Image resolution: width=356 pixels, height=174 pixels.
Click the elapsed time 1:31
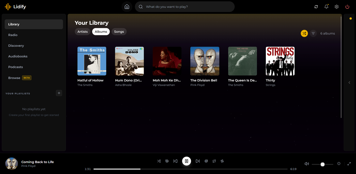[x=88, y=169]
